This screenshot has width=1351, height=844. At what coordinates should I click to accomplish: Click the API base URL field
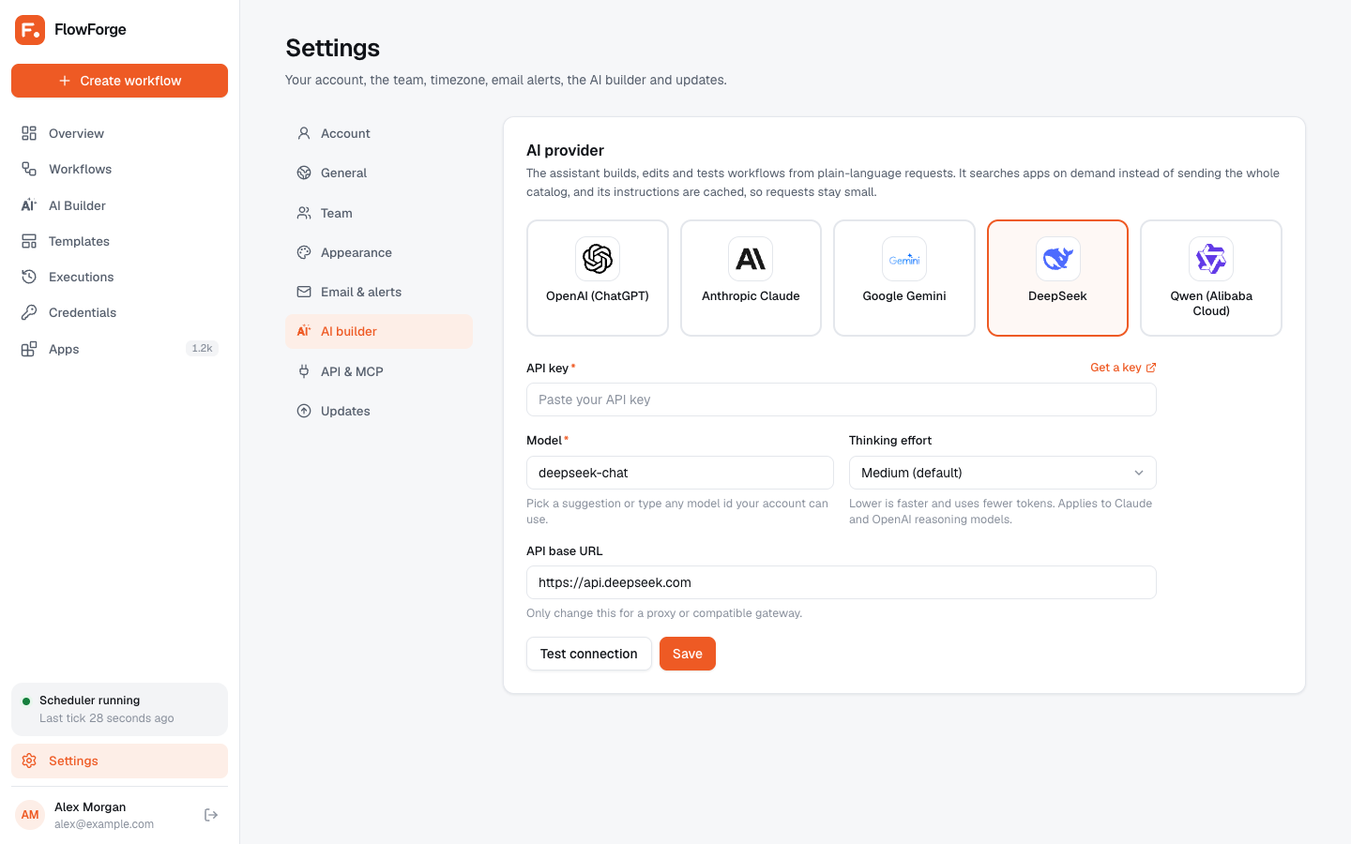pos(842,582)
